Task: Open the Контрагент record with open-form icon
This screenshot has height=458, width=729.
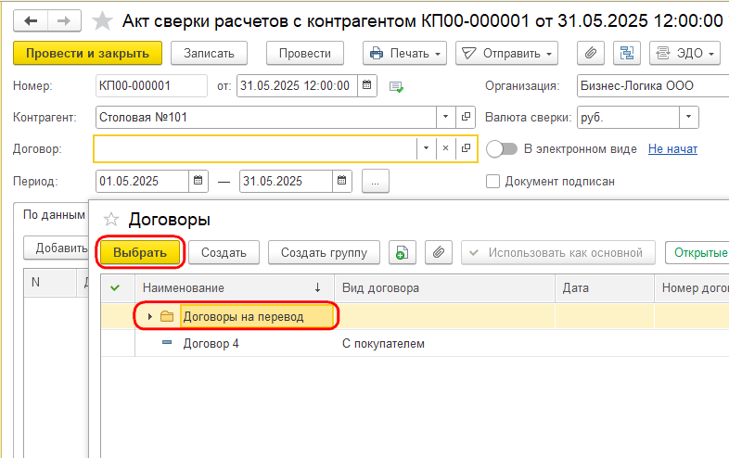Action: pos(466,117)
